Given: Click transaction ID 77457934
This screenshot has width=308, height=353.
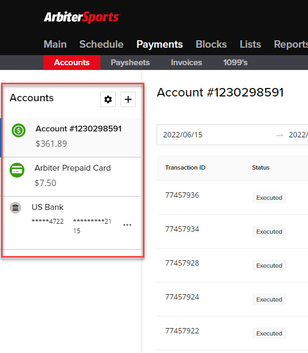Looking at the screenshot, I should click(182, 229).
